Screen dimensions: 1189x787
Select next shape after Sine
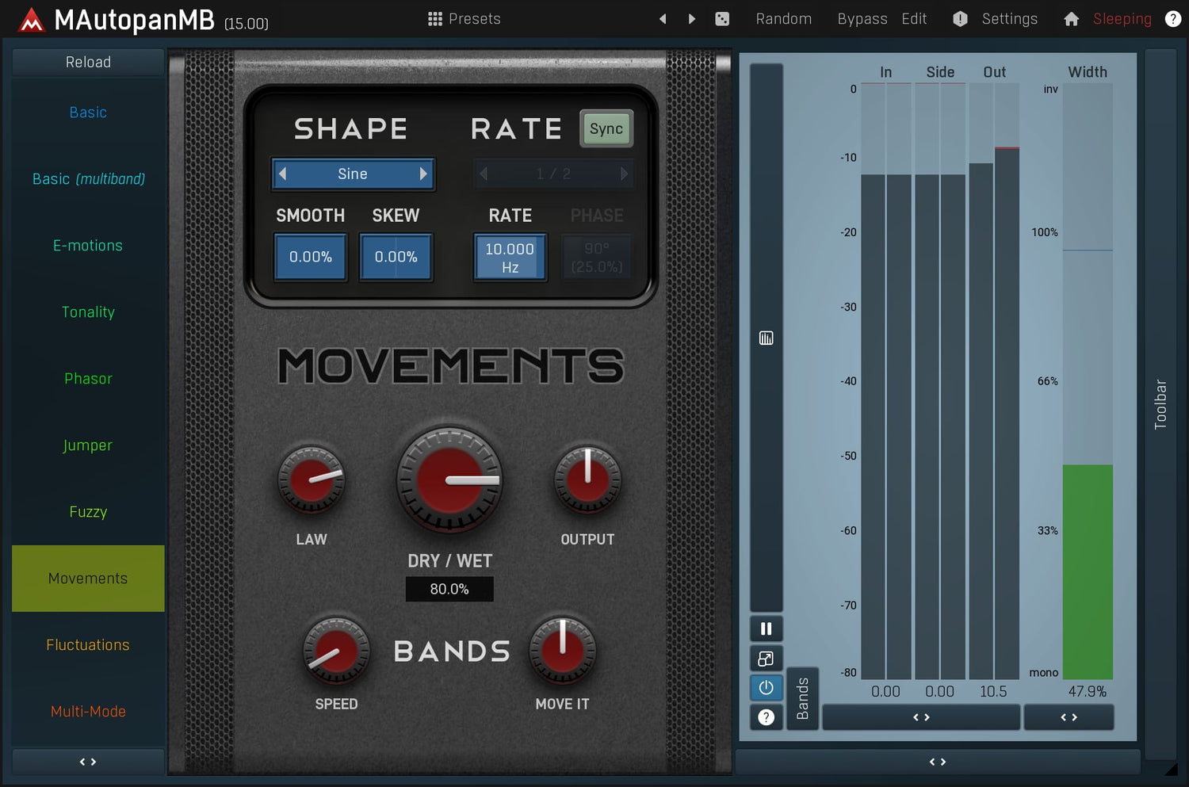click(423, 174)
